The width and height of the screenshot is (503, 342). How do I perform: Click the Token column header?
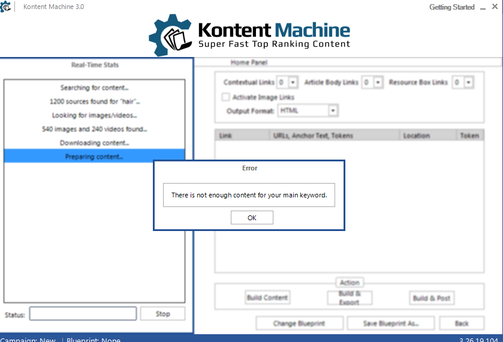coord(469,136)
